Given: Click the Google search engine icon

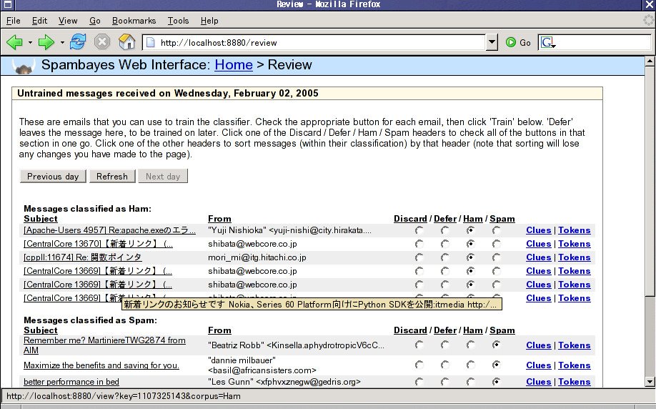Looking at the screenshot, I should coord(547,42).
